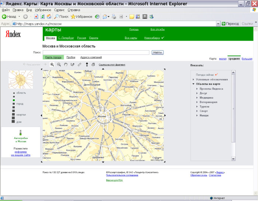
Task: Open the Версия для PDA link
Action: pyautogui.click(x=114, y=180)
